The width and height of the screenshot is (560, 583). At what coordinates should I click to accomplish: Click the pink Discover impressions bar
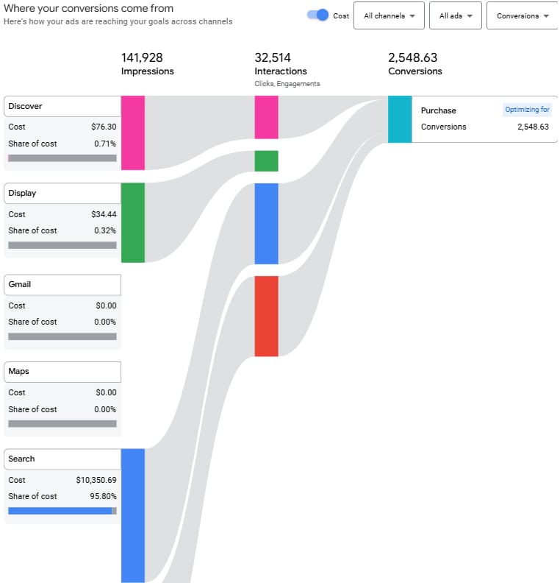(x=133, y=132)
